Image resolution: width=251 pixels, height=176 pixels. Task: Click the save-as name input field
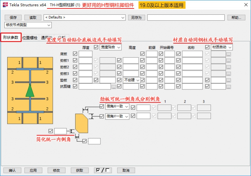tap(186, 18)
